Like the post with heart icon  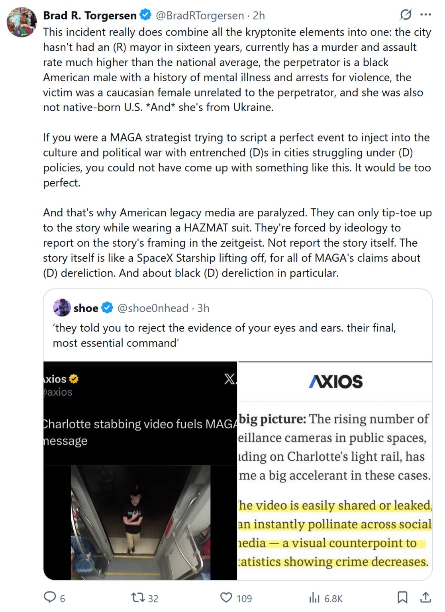pyautogui.click(x=226, y=597)
